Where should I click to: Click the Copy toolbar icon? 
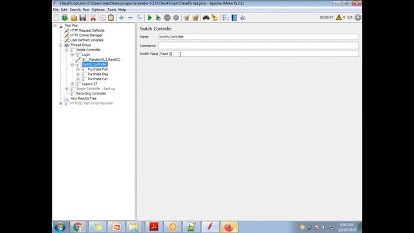point(102,17)
